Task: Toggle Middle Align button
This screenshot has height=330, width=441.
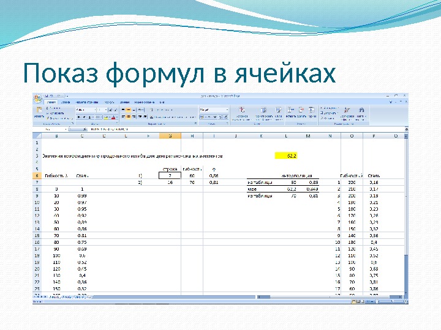Action: [129, 110]
